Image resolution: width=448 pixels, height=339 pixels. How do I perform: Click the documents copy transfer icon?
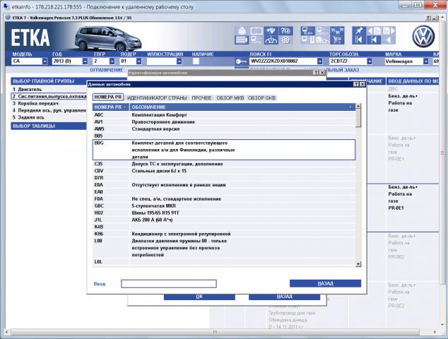click(322, 40)
